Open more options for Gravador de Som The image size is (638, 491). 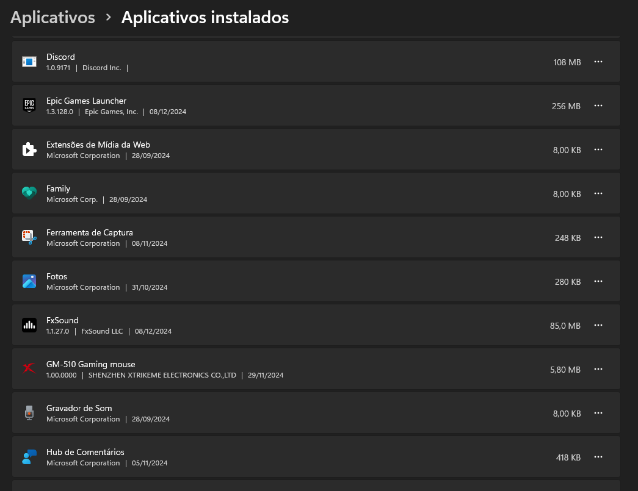pos(598,413)
